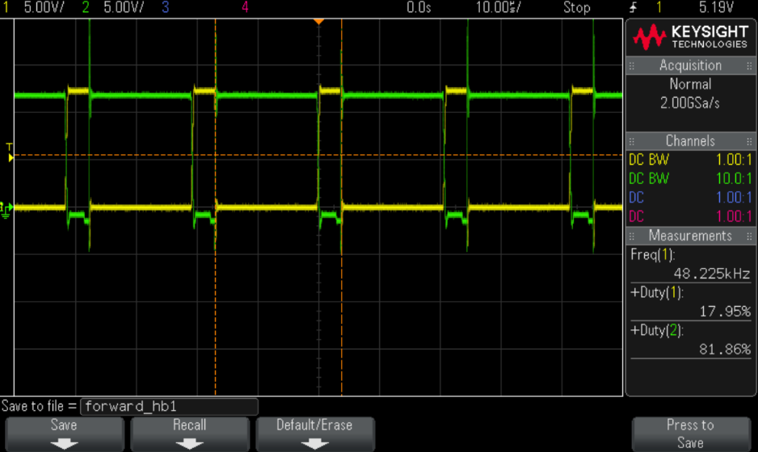Open the Default/Erase softkey menu arrow

click(x=314, y=443)
